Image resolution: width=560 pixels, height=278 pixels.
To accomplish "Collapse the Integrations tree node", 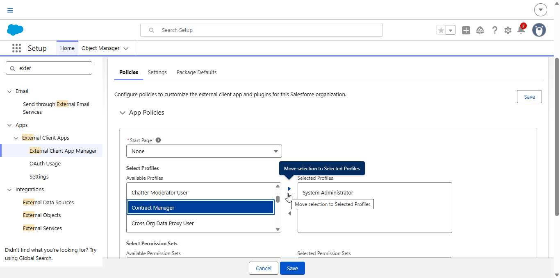I will click(x=9, y=190).
